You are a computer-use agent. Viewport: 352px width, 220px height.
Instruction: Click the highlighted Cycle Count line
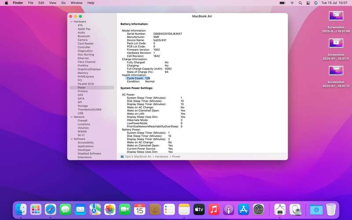[138, 78]
